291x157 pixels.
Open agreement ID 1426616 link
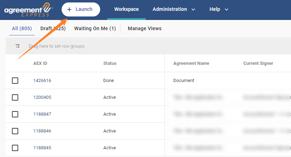pos(42,81)
